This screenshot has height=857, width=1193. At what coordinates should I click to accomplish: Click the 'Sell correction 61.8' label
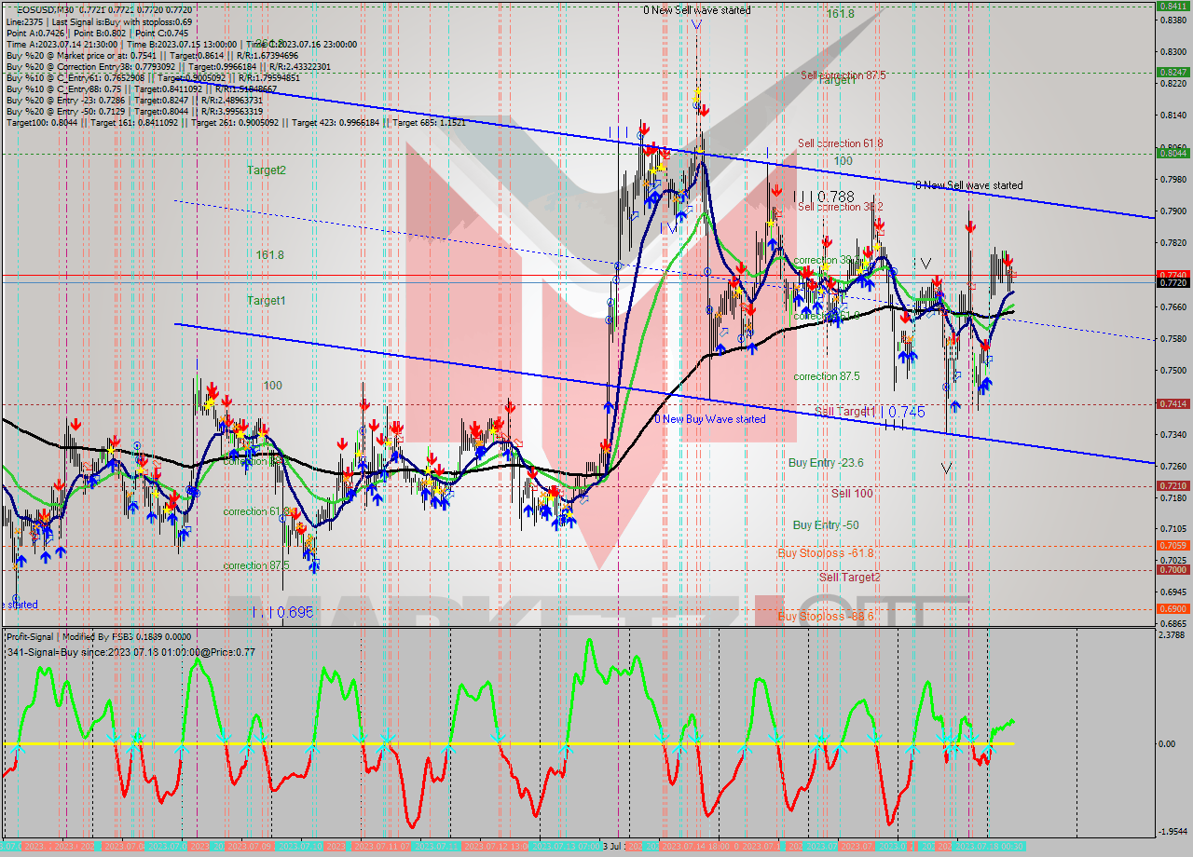click(840, 143)
